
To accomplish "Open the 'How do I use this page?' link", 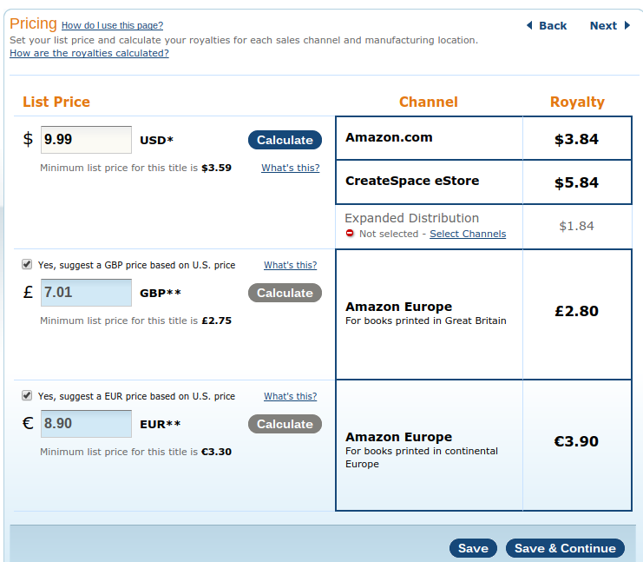I will click(x=112, y=25).
